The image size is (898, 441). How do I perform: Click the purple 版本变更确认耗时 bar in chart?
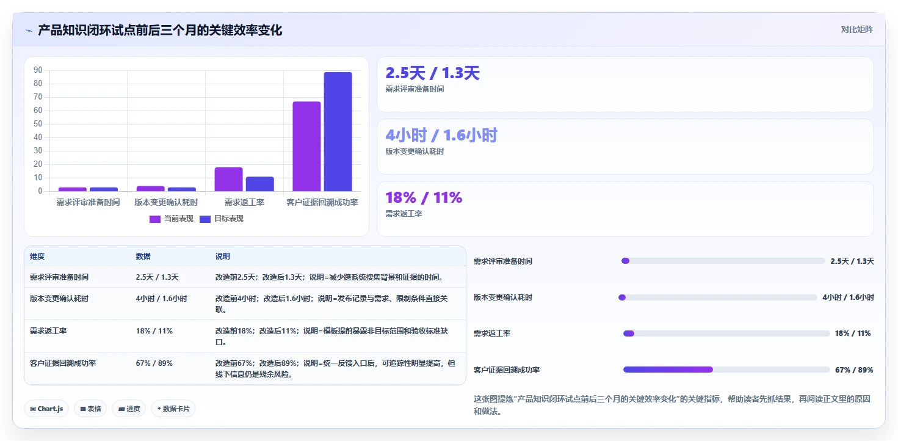[x=150, y=189]
